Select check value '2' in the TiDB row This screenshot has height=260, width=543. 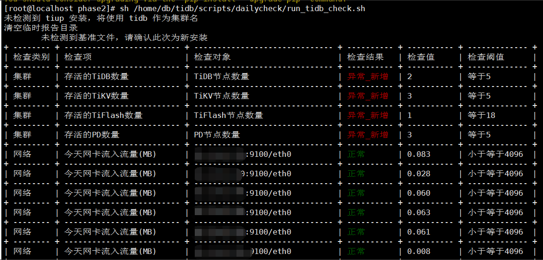click(409, 76)
